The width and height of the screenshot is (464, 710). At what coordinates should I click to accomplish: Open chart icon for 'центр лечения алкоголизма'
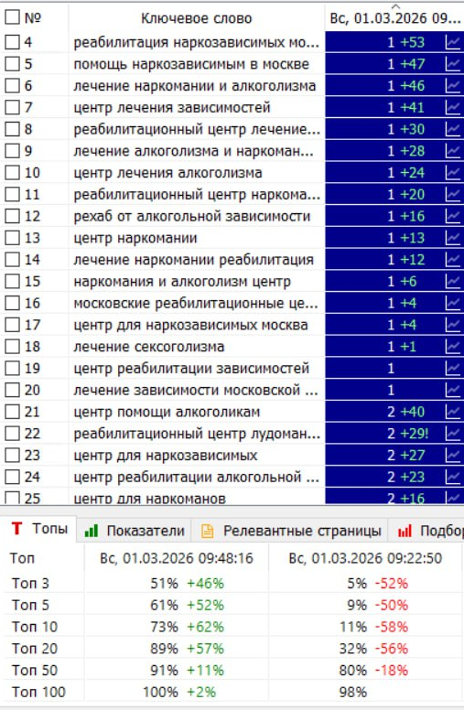453,173
